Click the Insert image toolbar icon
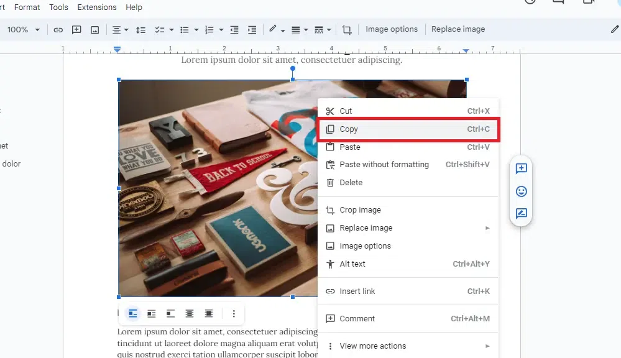The image size is (621, 358). [x=94, y=30]
